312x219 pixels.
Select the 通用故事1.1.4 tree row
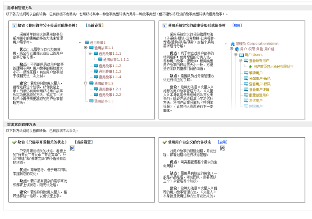pyautogui.click(x=107, y=77)
